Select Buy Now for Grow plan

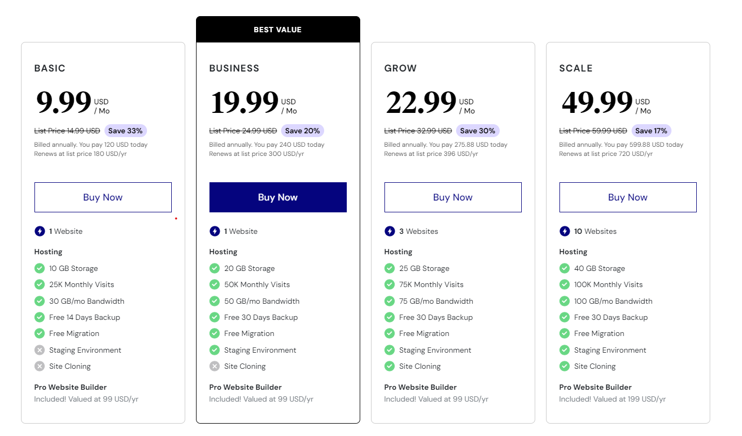pyautogui.click(x=453, y=197)
